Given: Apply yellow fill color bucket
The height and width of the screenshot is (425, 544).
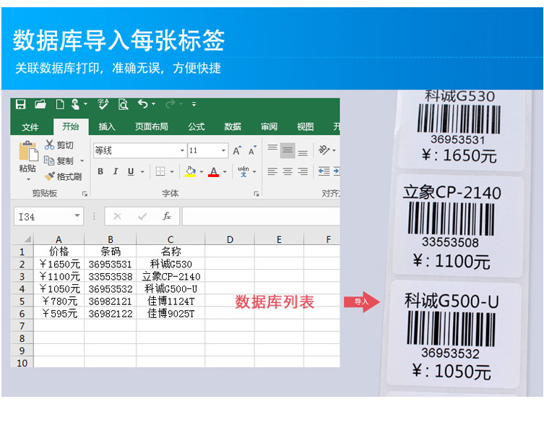Looking at the screenshot, I should [190, 171].
